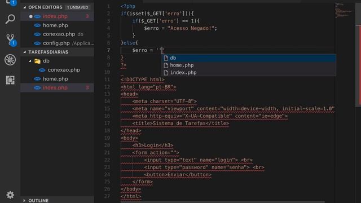The image size is (361, 203).
Task: Open the Source Control view
Action: 10,40
